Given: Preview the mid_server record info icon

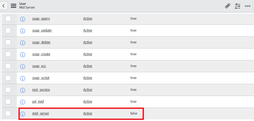Looking at the screenshot, I should coord(23,114).
